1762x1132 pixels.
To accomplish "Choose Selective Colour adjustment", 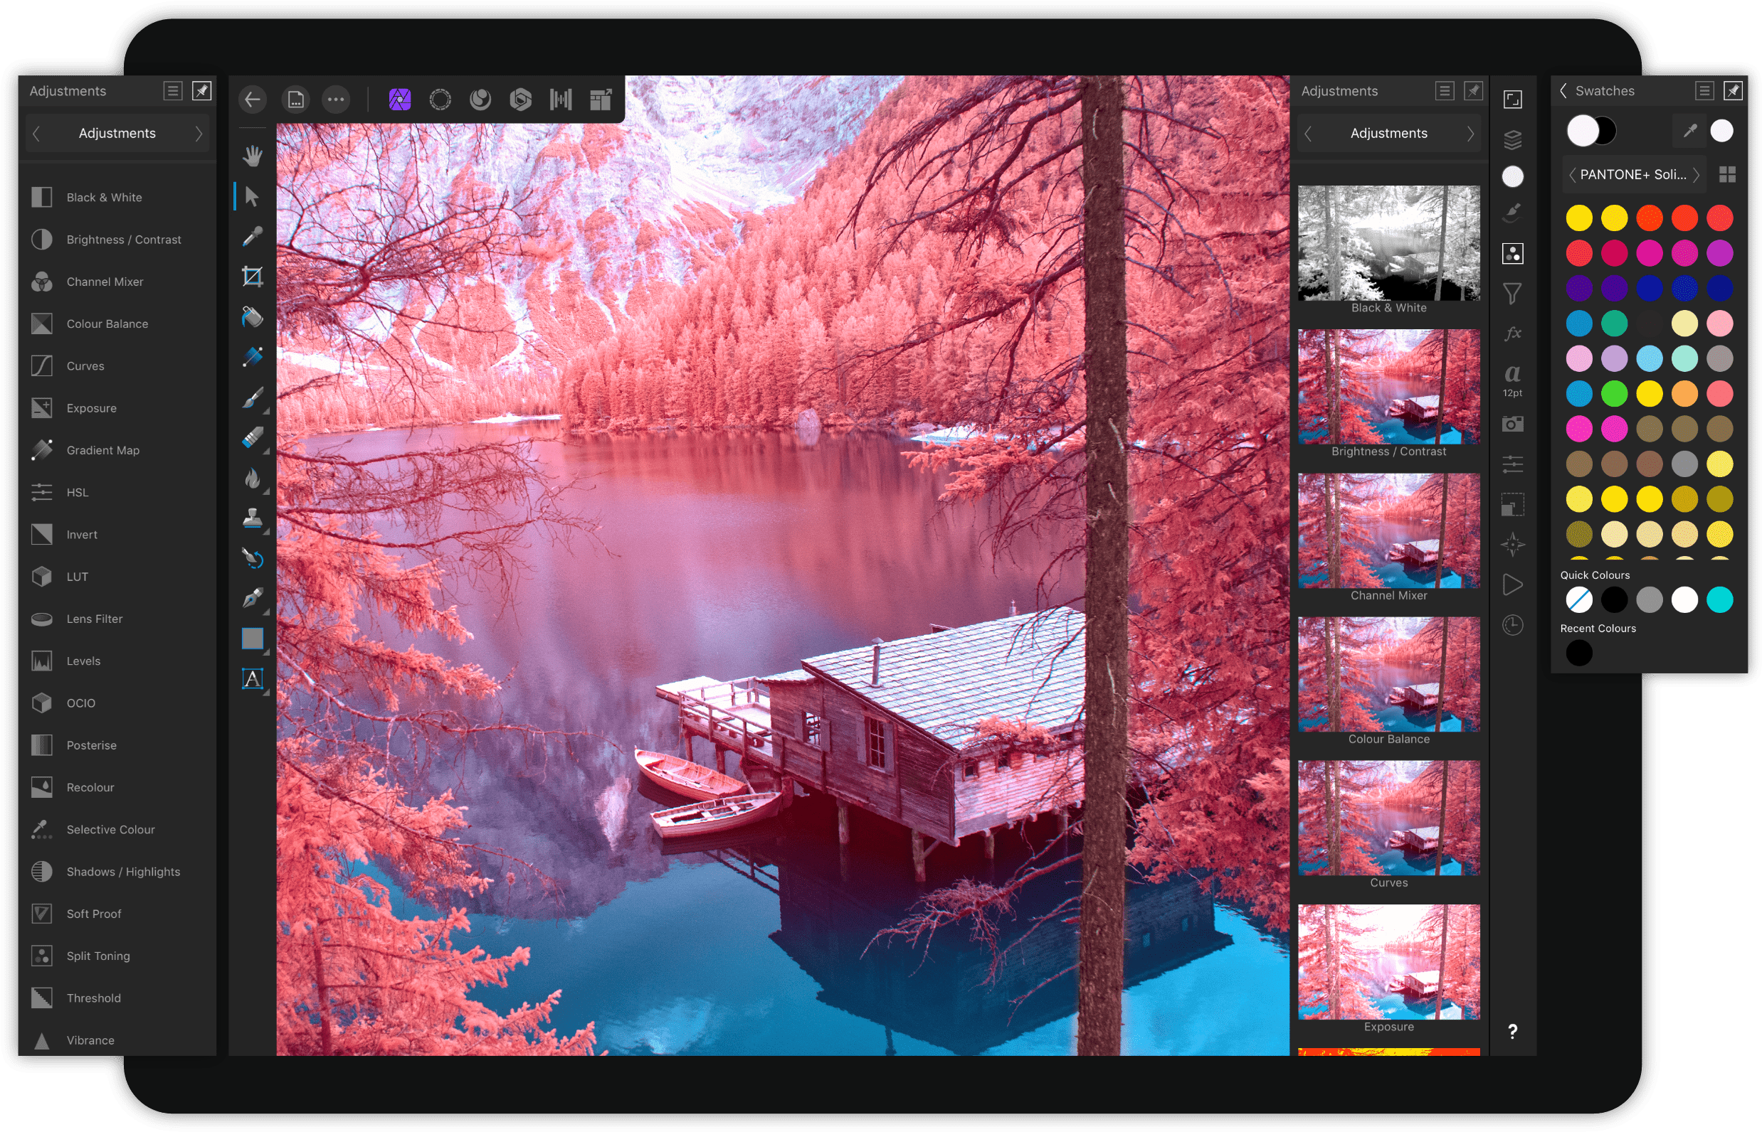I will pos(110,829).
